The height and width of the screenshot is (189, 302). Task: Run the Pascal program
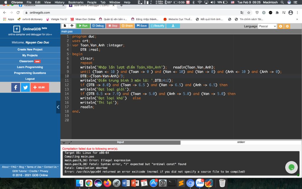pos(83,26)
